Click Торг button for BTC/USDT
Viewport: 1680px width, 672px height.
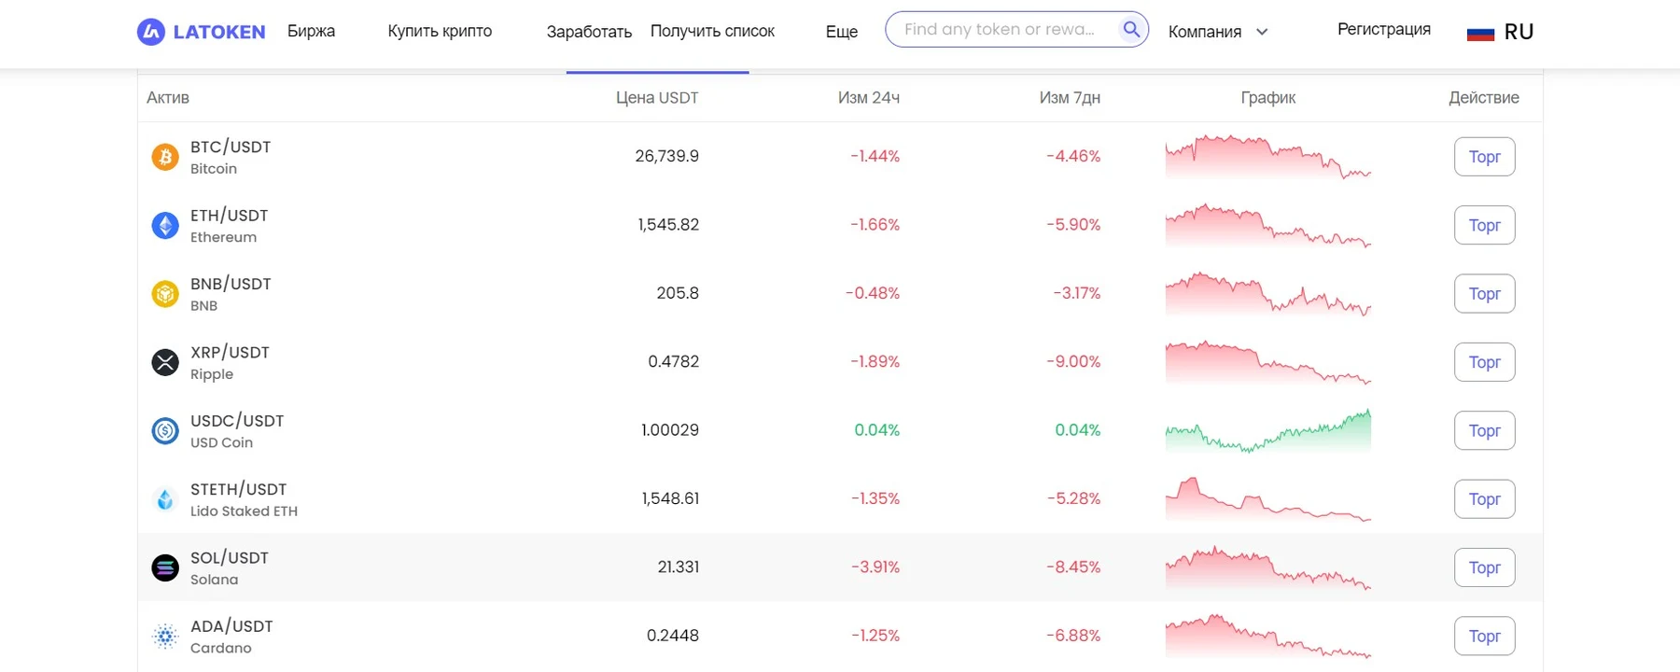[1484, 157]
